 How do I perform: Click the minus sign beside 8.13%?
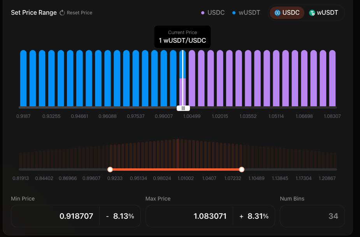pyautogui.click(x=107, y=216)
